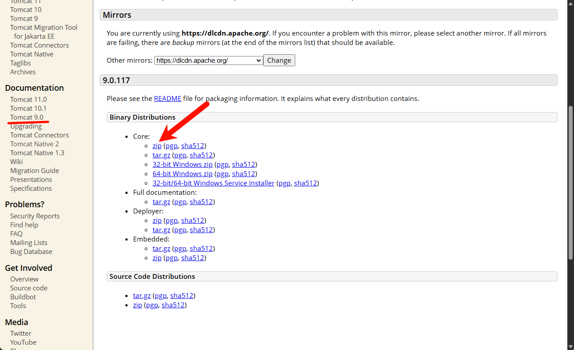Screen dimensions: 574x350
Task: Open Twitter media link
Action: click(21, 334)
